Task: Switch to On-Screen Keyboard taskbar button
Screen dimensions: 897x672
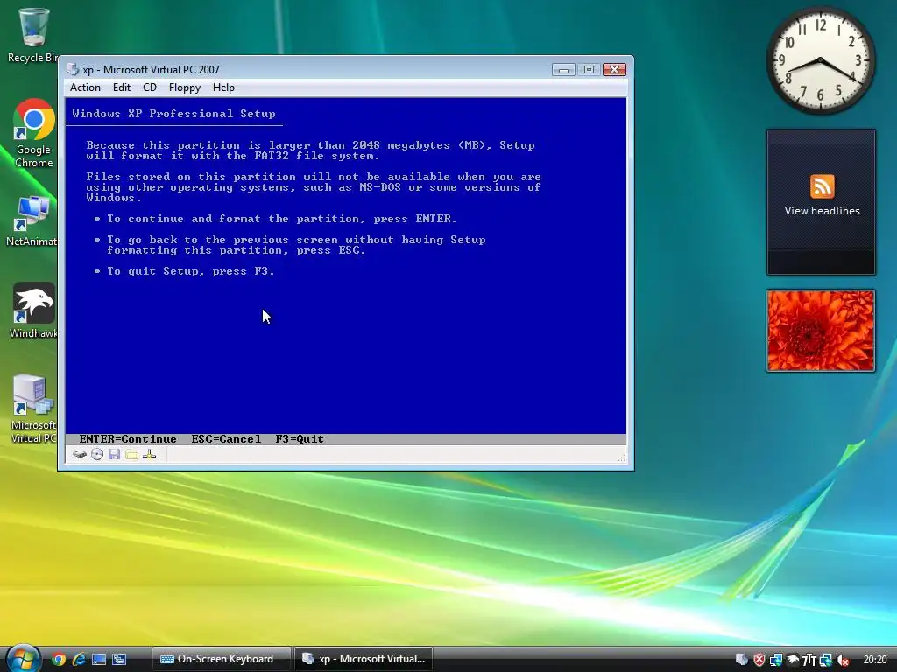Action: pos(222,659)
